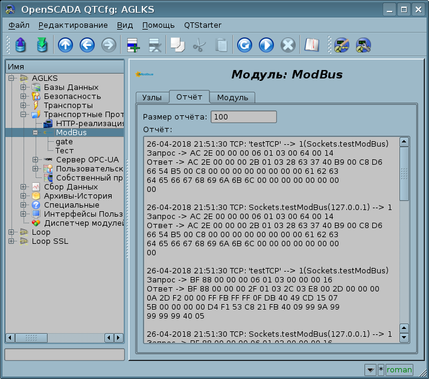Click the Load from DB toolbar icon
This screenshot has height=379, width=429.
click(x=21, y=45)
